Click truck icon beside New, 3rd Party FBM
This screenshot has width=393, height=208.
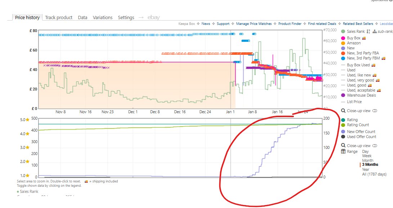point(383,58)
